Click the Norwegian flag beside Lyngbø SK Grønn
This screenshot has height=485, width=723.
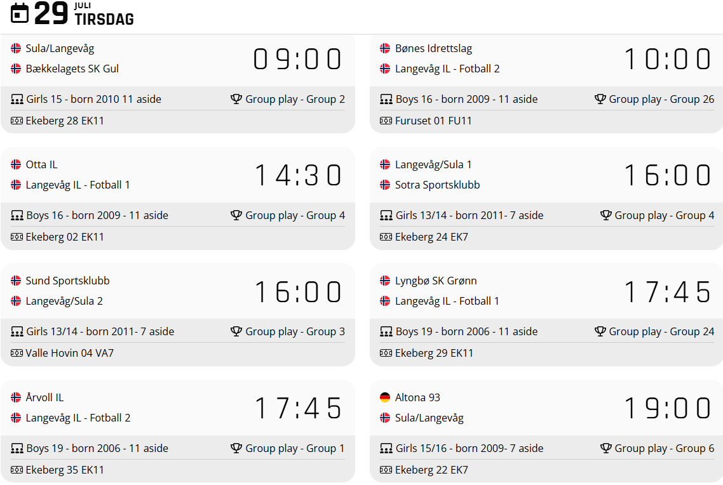tap(385, 281)
